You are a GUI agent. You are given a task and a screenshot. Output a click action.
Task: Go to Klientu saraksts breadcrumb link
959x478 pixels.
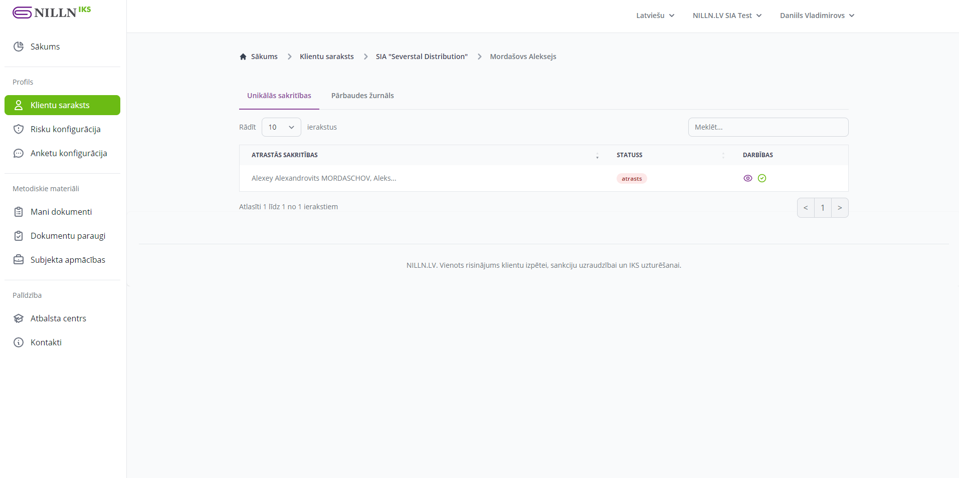coord(327,57)
